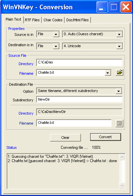Switch to the Char Codes tab
The image size is (133, 196).
53,20
